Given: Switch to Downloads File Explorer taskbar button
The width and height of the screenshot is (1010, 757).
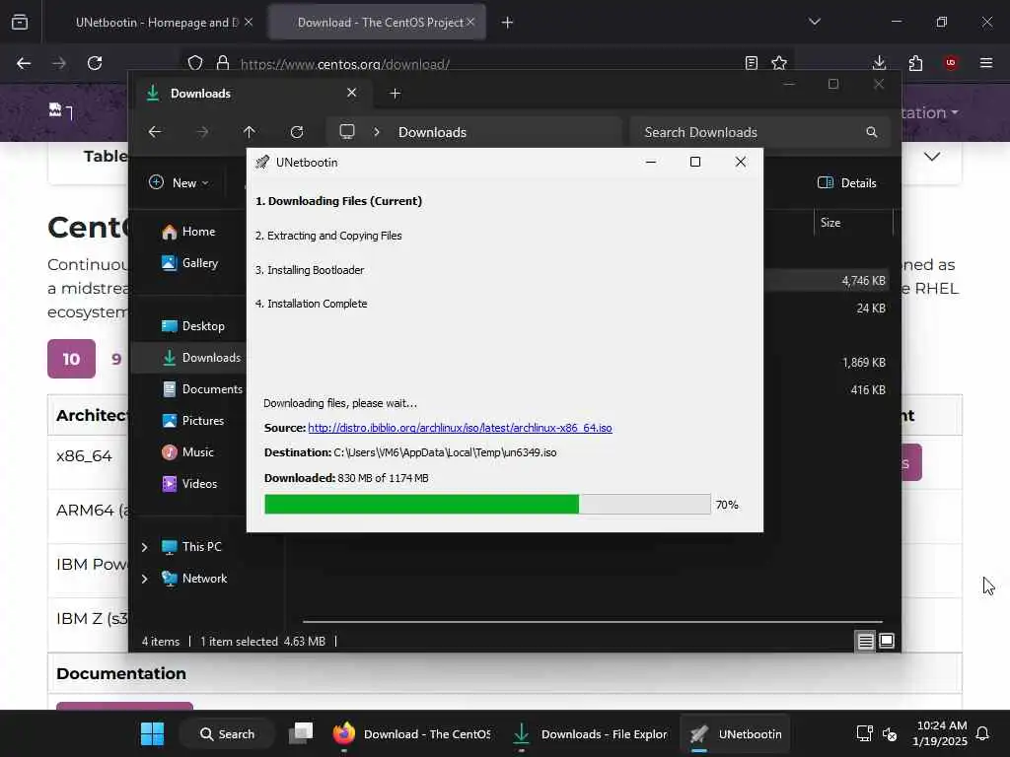Looking at the screenshot, I should 591,733.
